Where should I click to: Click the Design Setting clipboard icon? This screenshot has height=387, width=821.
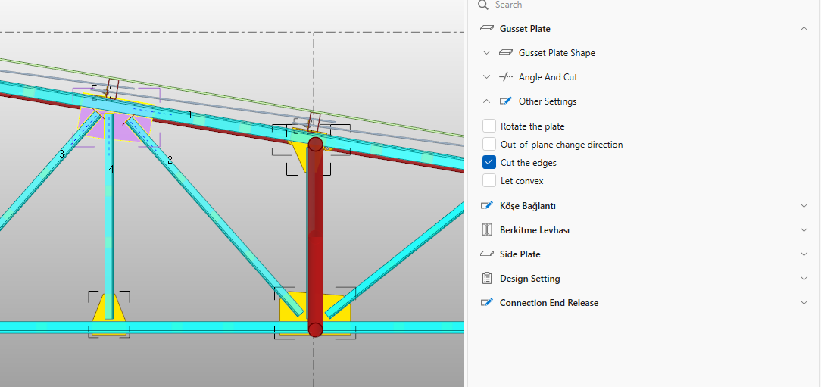coord(487,279)
